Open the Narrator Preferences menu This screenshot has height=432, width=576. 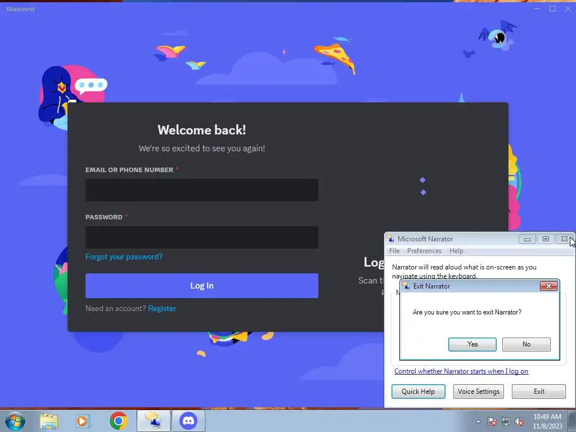tap(424, 251)
